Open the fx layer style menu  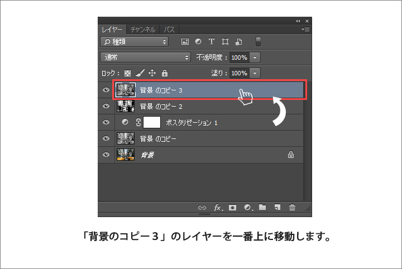218,208
